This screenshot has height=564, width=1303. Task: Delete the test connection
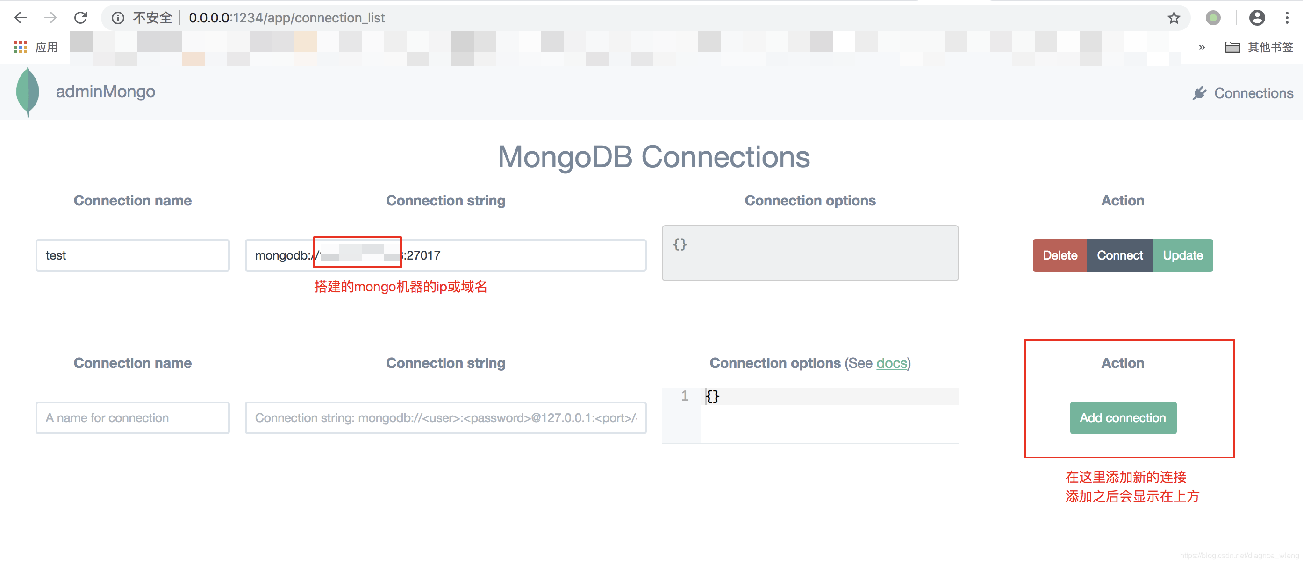point(1060,255)
